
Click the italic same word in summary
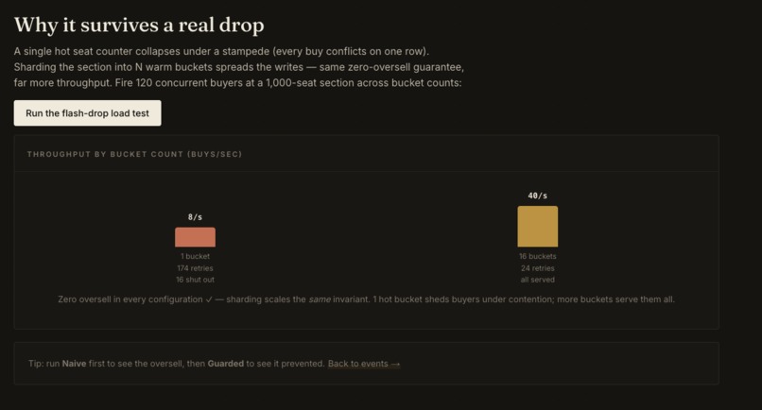(320, 299)
